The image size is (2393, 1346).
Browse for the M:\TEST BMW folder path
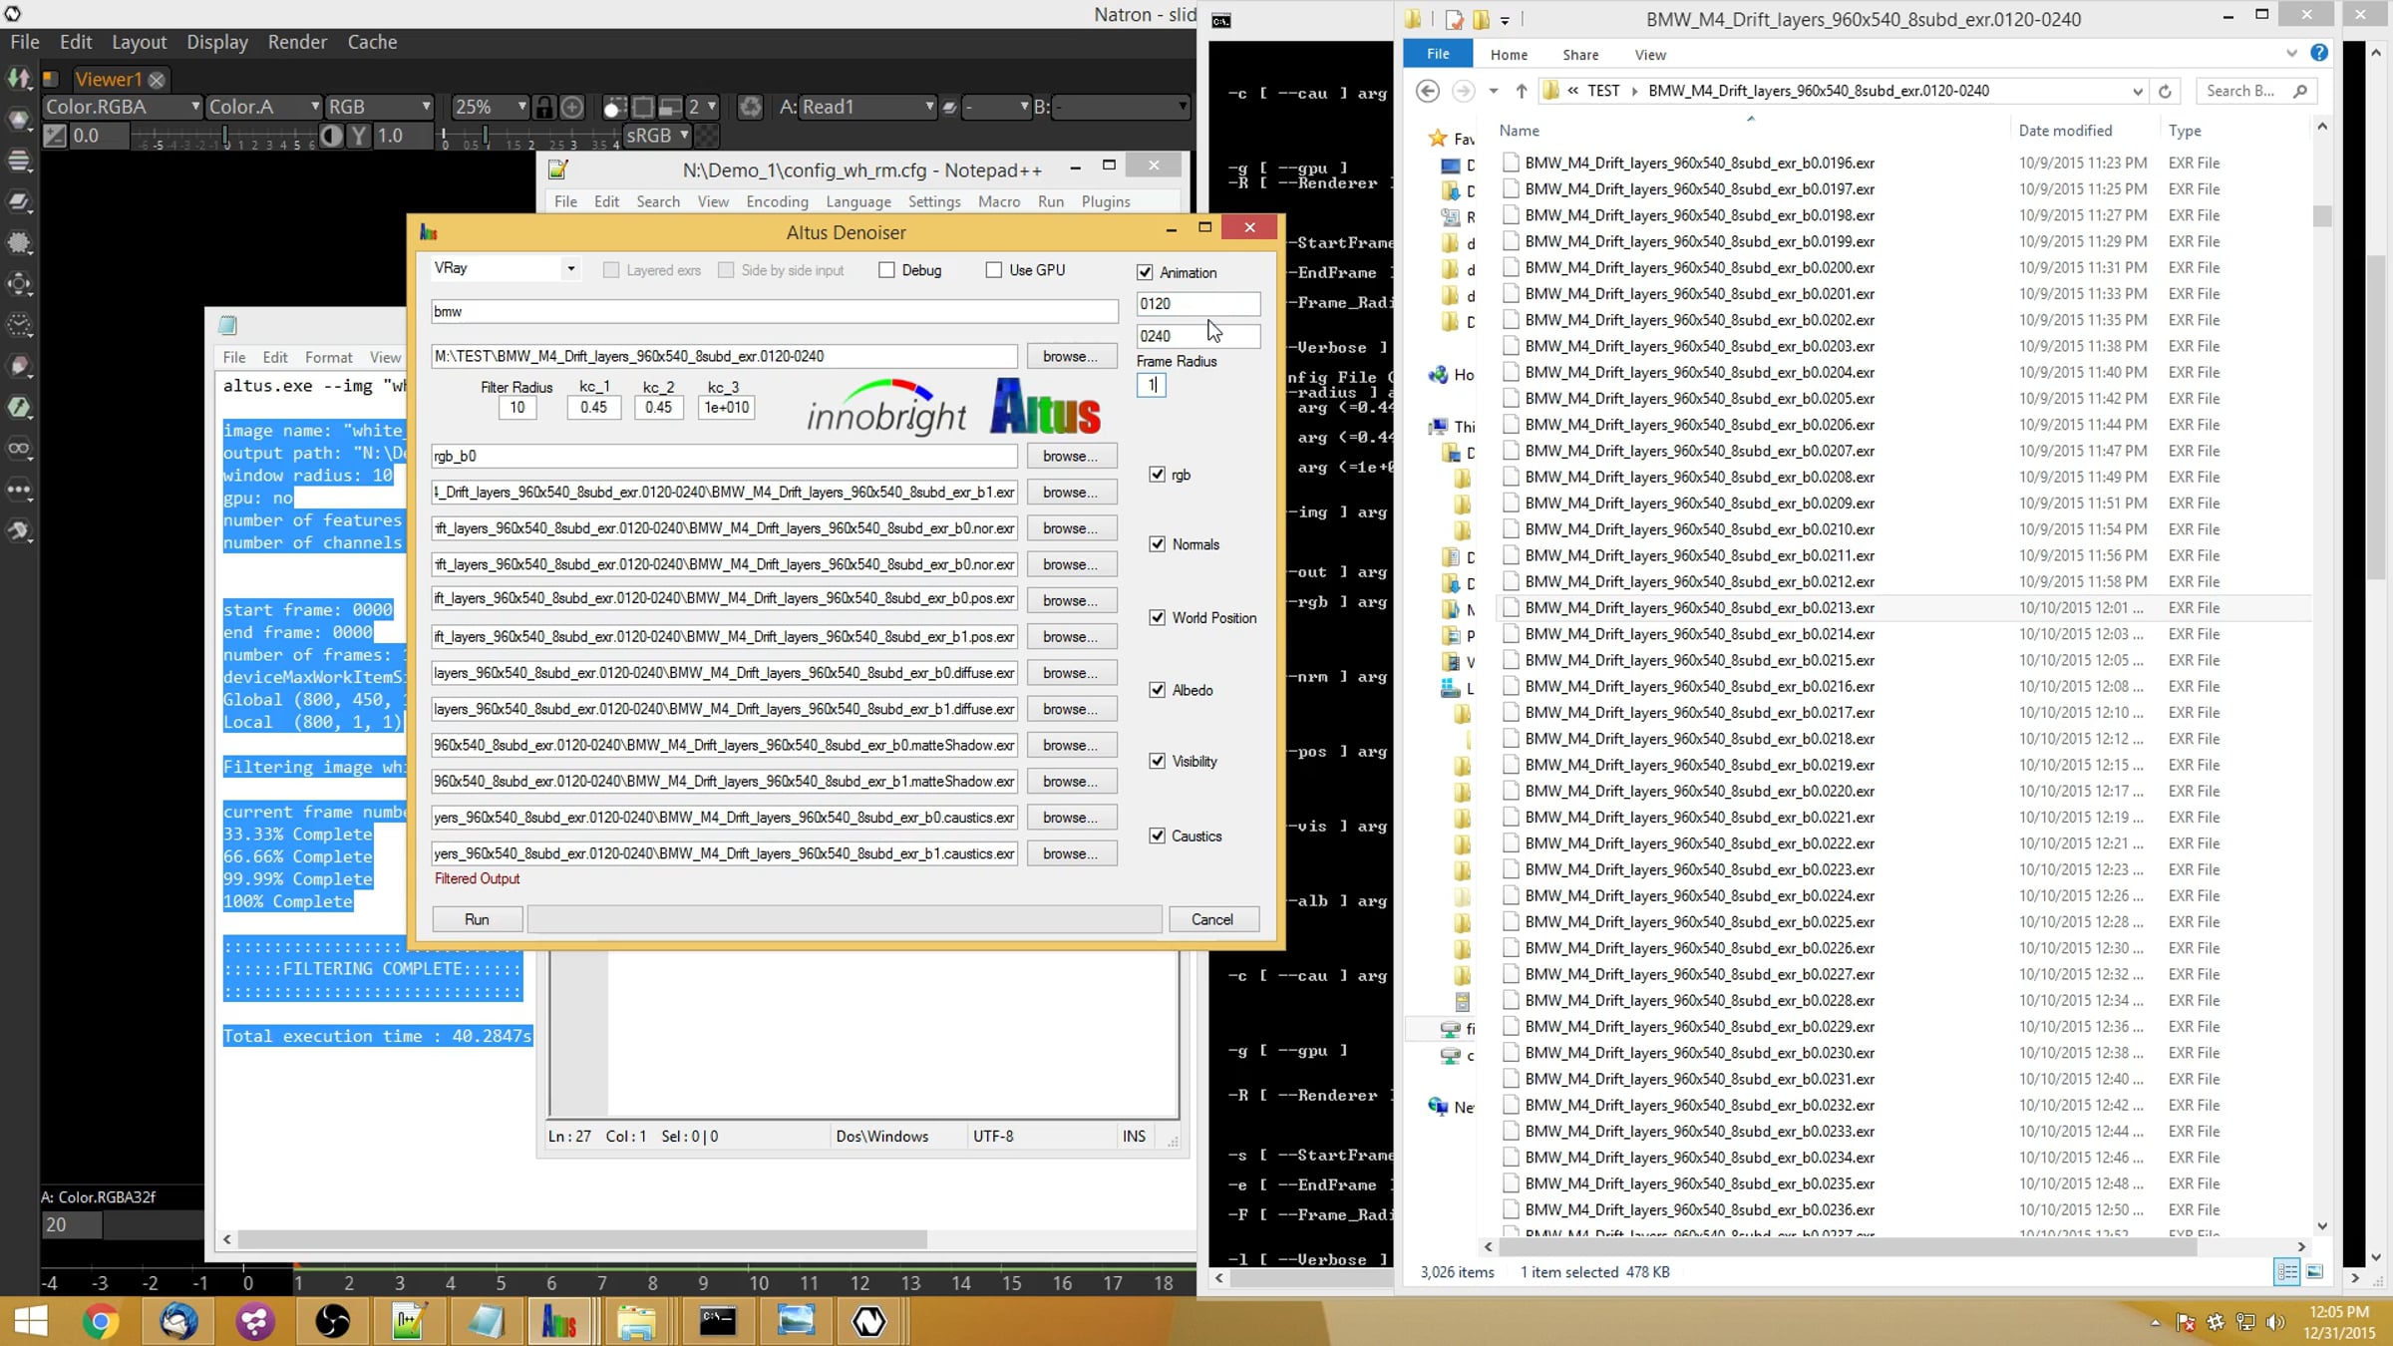[1071, 356]
